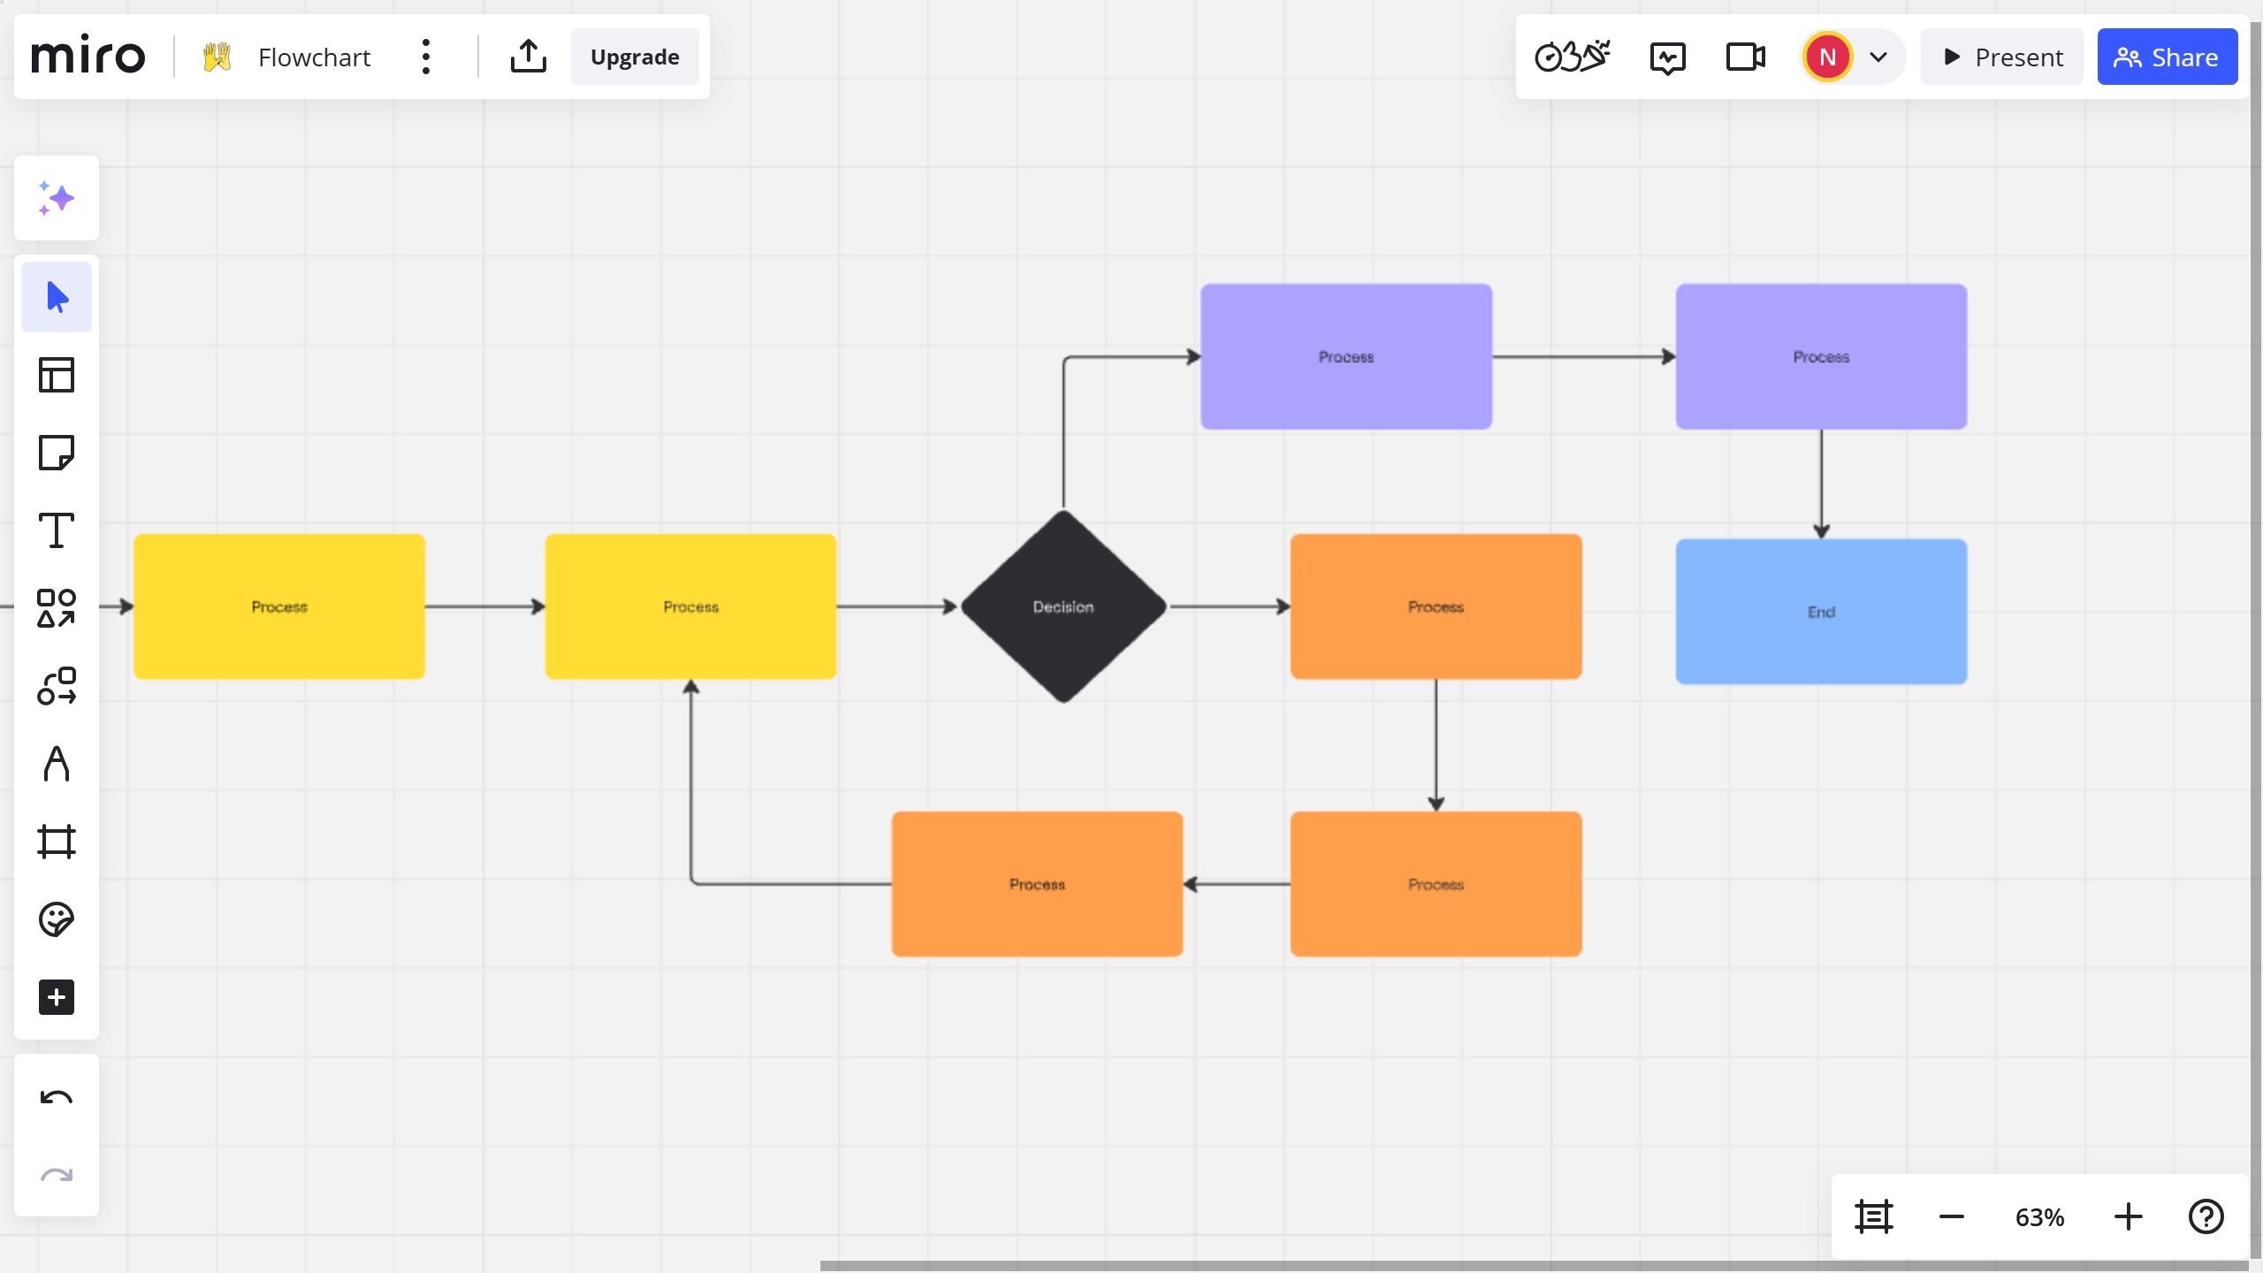Open the templates panel icon
This screenshot has height=1273, width=2263.
tap(57, 375)
